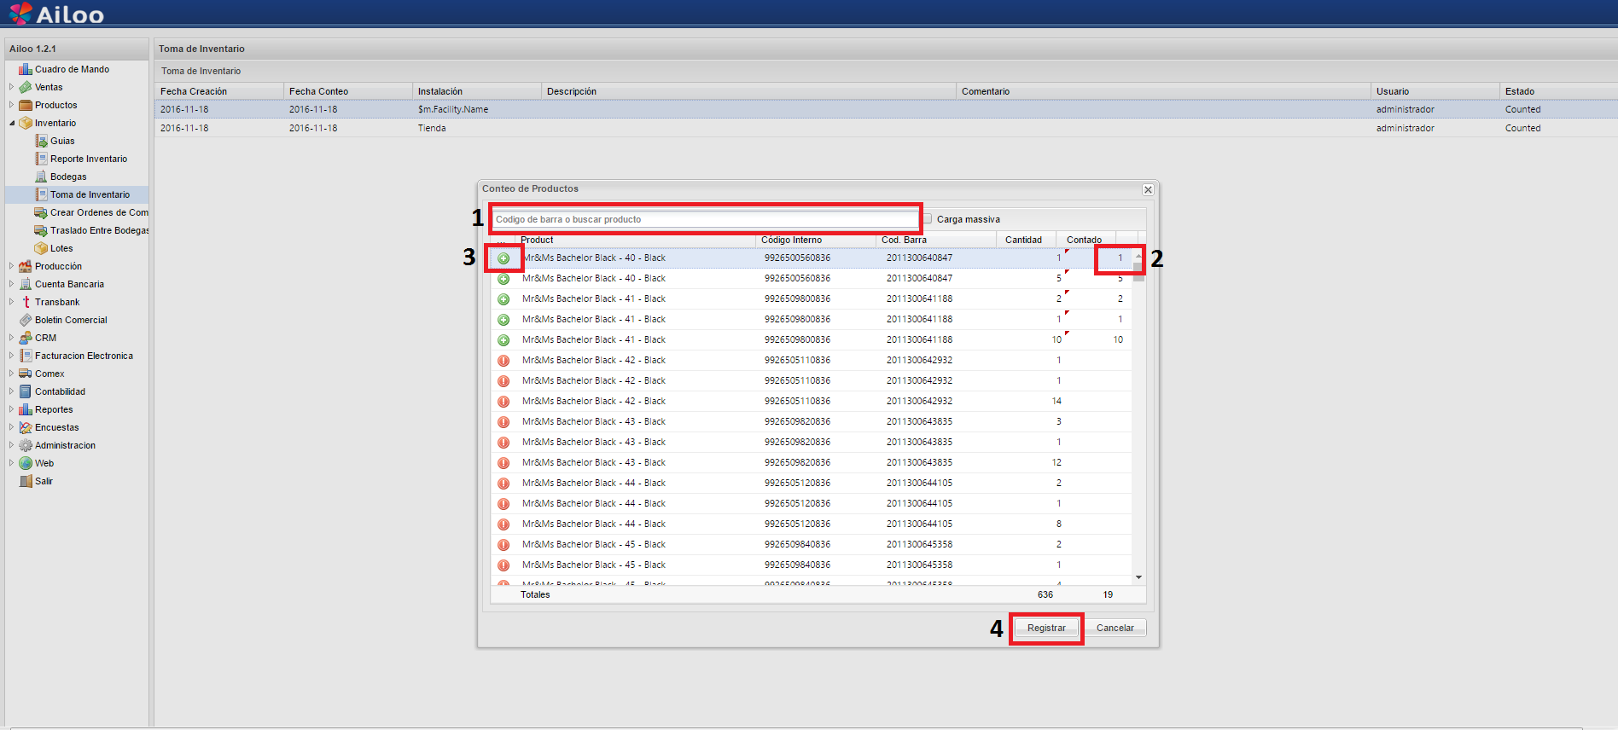Viewport: 1618px width, 730px height.
Task: Sort by Fecha Creación column header
Action: click(x=218, y=91)
